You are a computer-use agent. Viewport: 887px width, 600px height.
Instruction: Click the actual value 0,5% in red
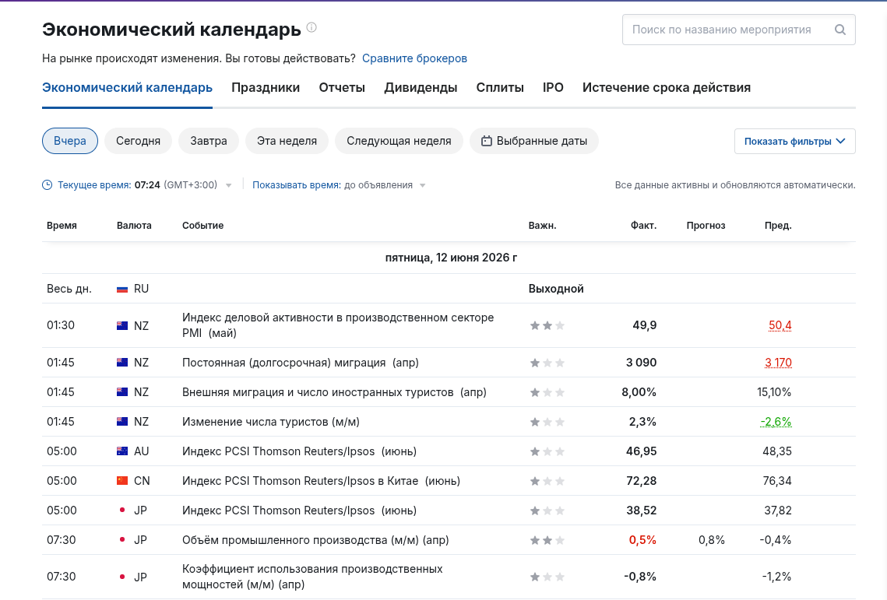pos(642,540)
